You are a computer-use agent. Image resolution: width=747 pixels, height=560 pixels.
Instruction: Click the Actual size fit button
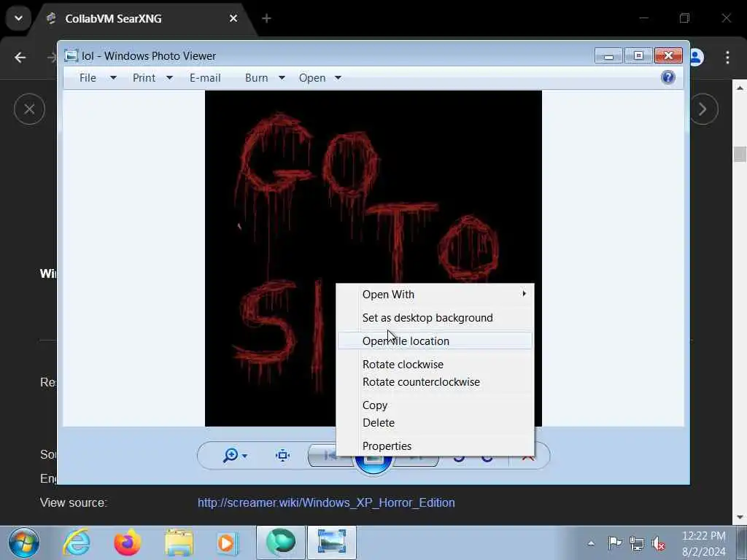[x=282, y=455]
